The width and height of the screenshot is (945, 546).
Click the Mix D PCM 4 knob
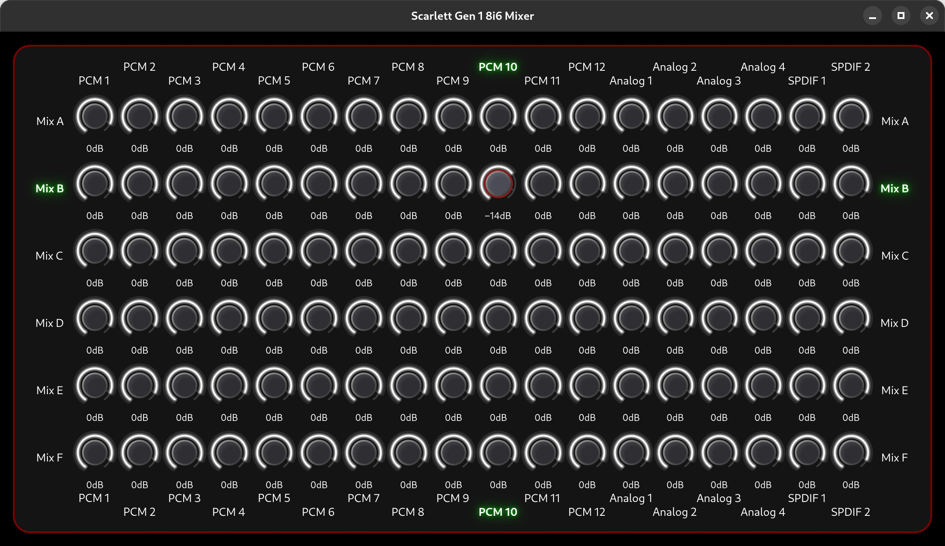coord(229,318)
